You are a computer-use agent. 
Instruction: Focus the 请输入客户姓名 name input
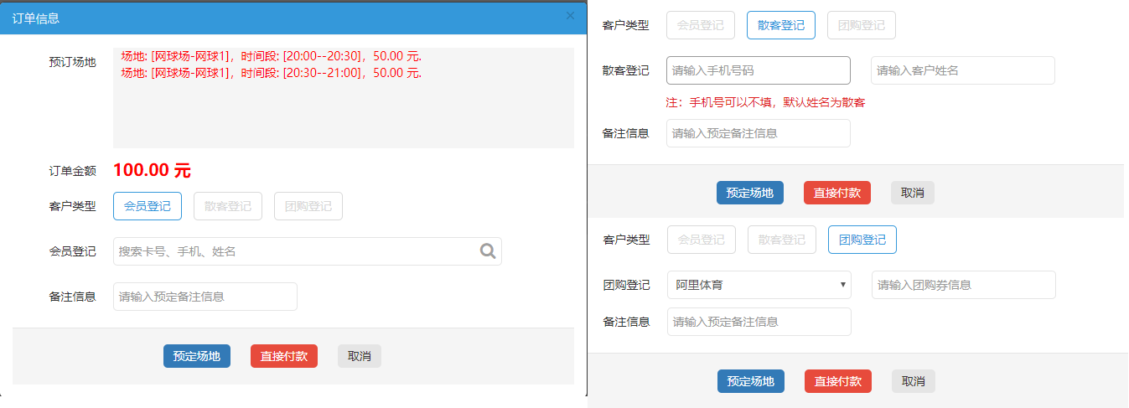[963, 70]
